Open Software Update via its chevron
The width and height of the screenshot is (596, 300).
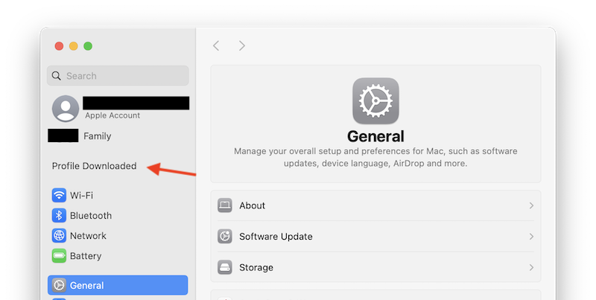[x=531, y=237]
